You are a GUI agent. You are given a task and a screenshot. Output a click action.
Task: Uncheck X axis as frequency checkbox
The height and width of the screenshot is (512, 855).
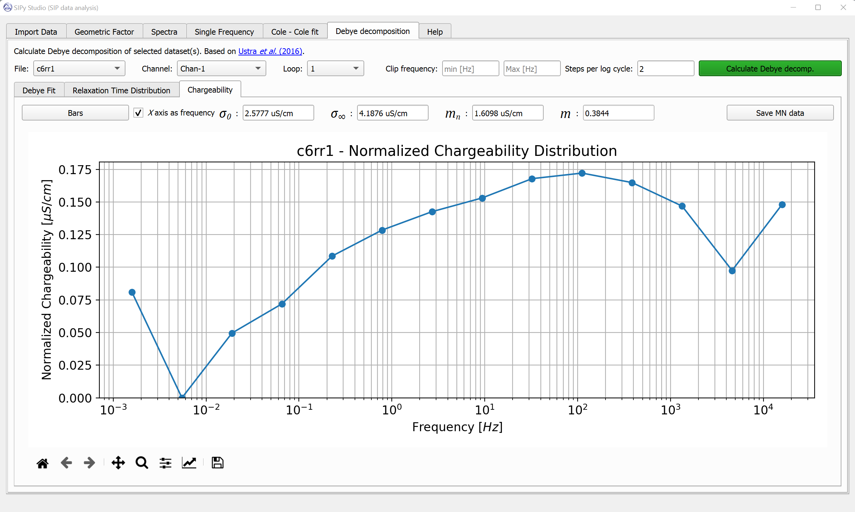(x=138, y=113)
